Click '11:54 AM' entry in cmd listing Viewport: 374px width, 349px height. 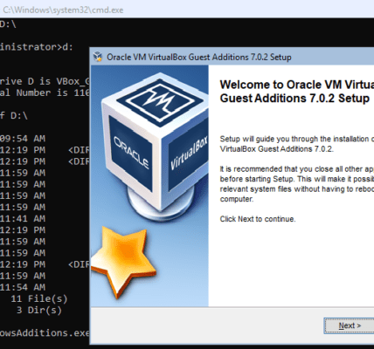[23, 287]
